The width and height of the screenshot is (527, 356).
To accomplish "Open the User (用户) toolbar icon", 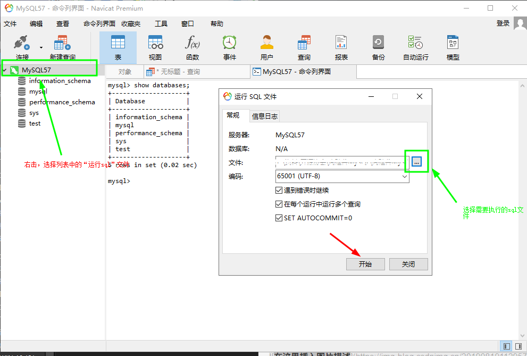I will click(x=267, y=47).
